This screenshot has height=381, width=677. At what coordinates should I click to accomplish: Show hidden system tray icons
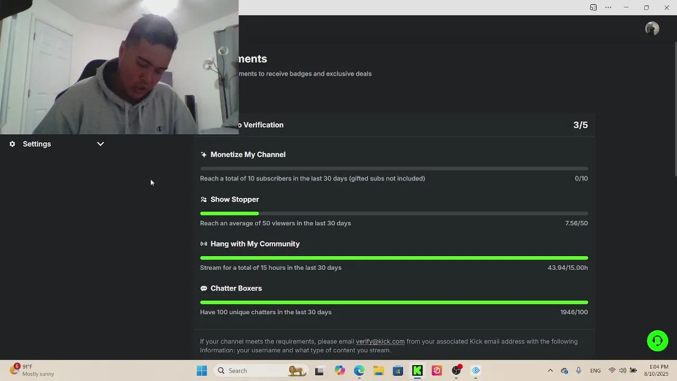(x=550, y=371)
